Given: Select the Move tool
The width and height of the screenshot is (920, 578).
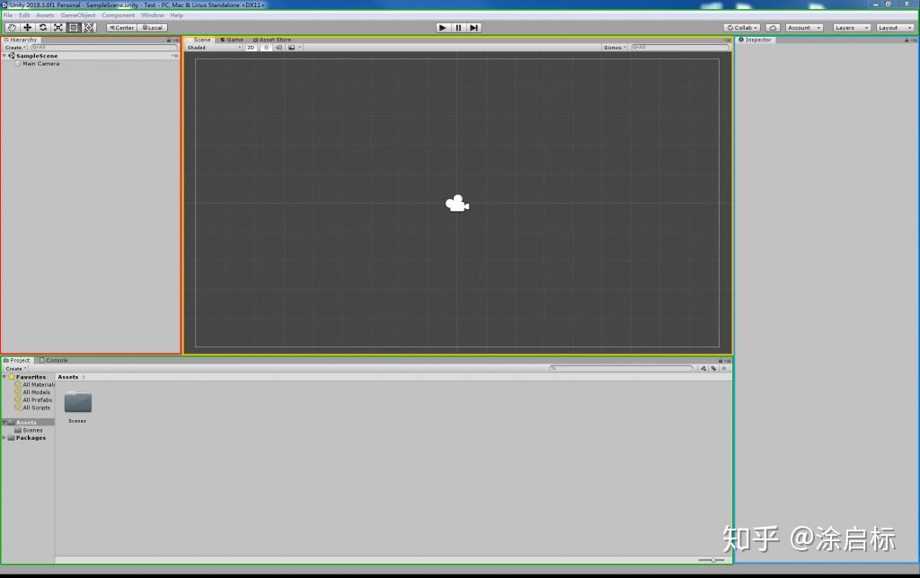Looking at the screenshot, I should 28,28.
